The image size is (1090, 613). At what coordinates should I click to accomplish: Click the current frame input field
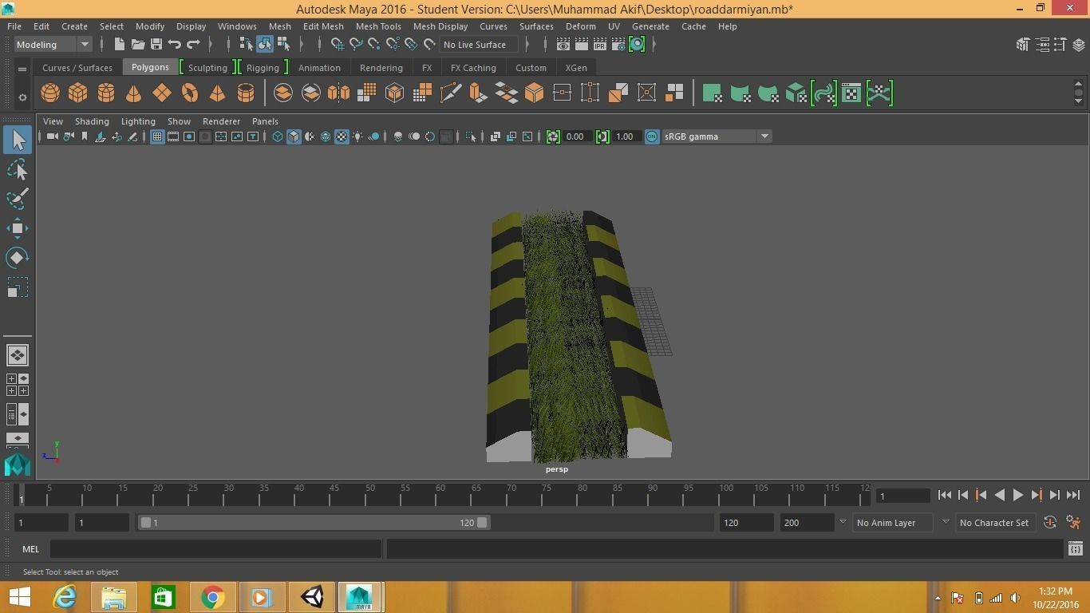point(902,496)
